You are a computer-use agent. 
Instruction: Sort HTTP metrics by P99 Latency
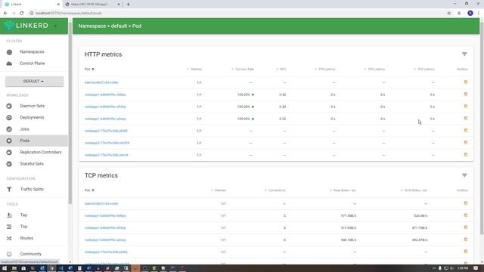424,70
